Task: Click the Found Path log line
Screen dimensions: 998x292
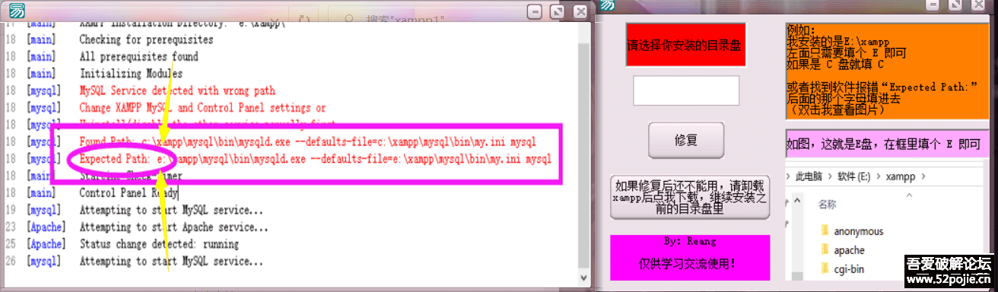Action: [x=307, y=142]
